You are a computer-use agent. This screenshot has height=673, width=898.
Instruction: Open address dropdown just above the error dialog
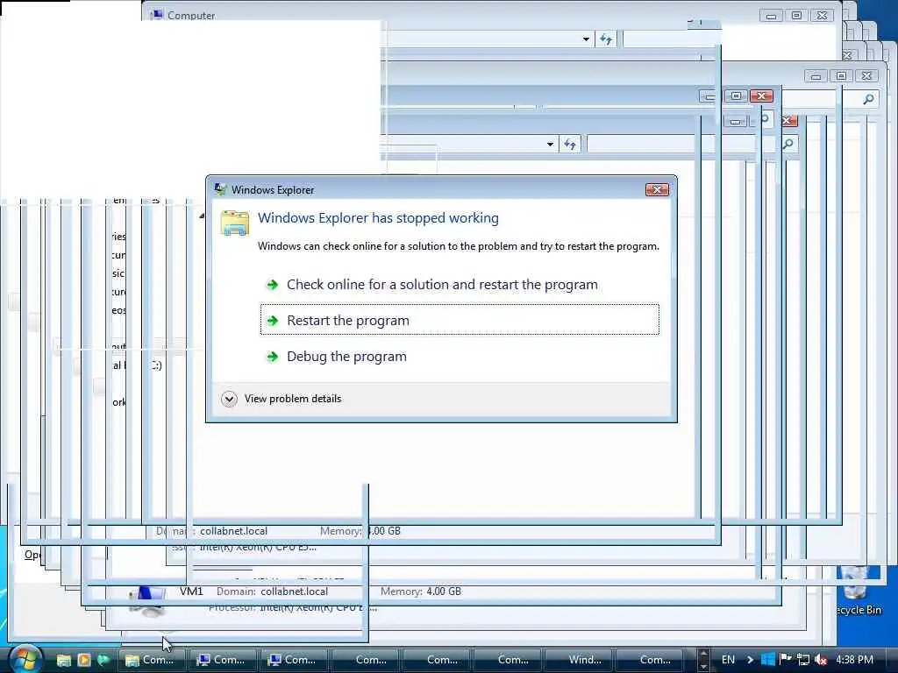[550, 145]
